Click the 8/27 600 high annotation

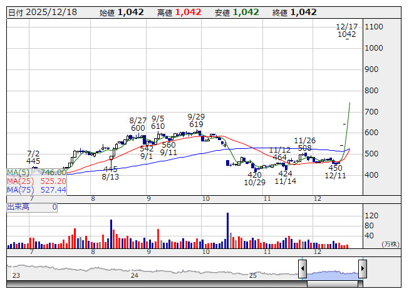tap(138, 124)
